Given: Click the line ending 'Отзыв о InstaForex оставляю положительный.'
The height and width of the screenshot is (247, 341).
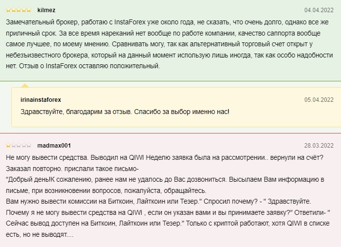Looking at the screenshot, I should (x=83, y=66).
